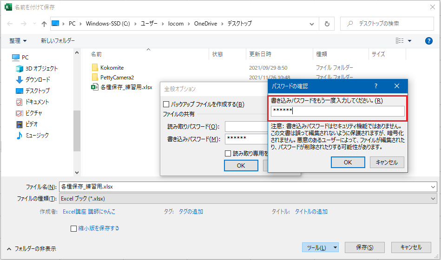Open ファイルの種類 dropdown
Viewport: 441px width, 260px height.
[248, 199]
